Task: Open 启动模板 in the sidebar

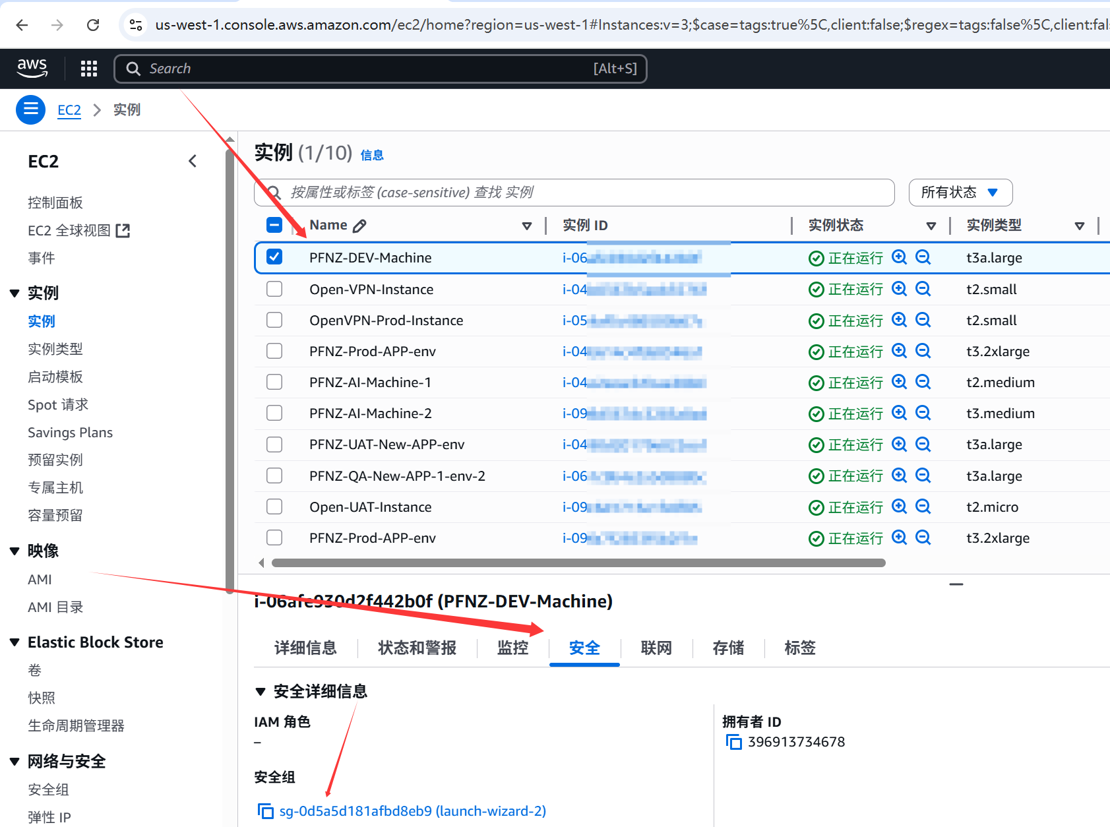Action: pos(55,377)
